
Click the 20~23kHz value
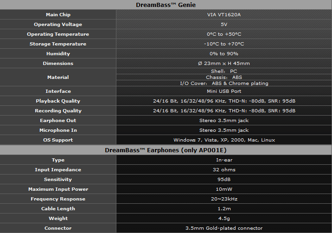pos(224,199)
